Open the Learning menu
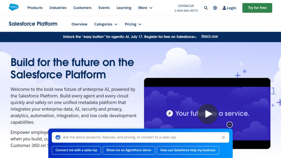 click(124, 8)
